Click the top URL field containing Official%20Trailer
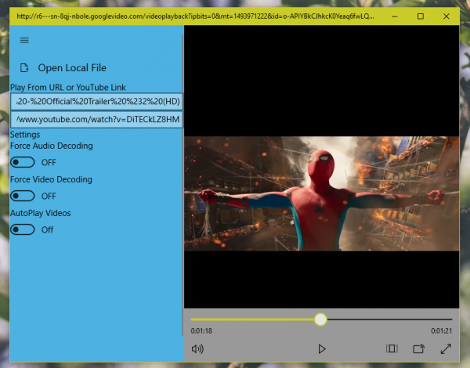Image resolution: width=470 pixels, height=368 pixels. tap(96, 102)
